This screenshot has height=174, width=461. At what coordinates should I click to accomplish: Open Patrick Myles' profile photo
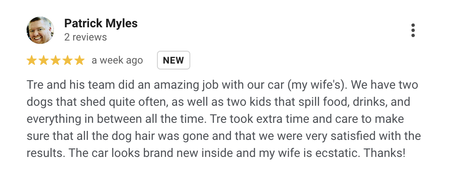click(x=40, y=30)
